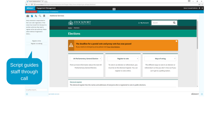Select Register via webreg script option
Screen dimensions: 205x113
click(37, 44)
